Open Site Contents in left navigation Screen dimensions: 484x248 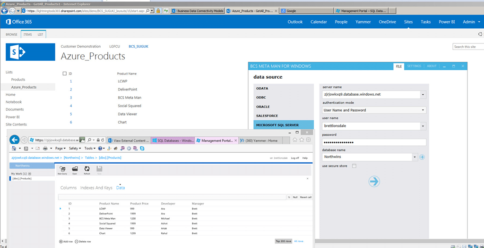coord(16,124)
